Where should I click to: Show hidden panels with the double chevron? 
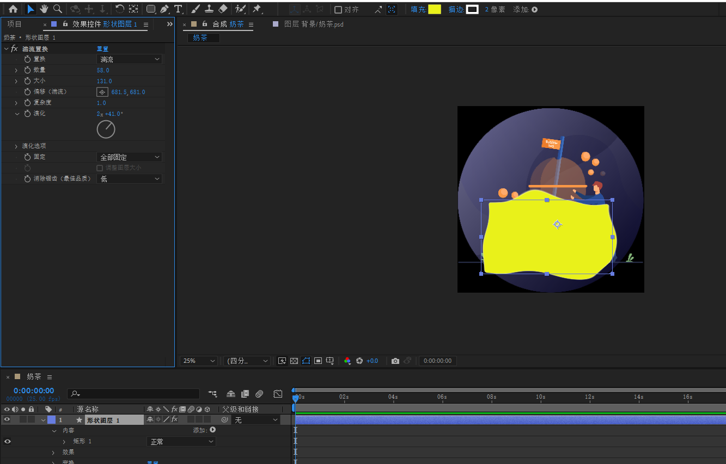(x=169, y=24)
